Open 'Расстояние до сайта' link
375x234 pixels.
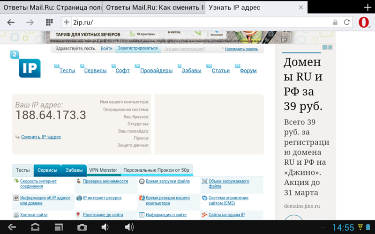coord(103,215)
